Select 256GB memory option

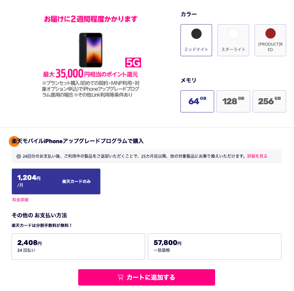[x=269, y=101]
